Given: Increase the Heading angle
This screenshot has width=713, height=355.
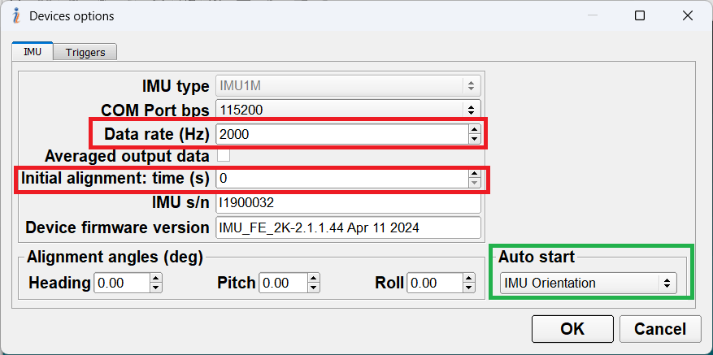Looking at the screenshot, I should pyautogui.click(x=156, y=279).
